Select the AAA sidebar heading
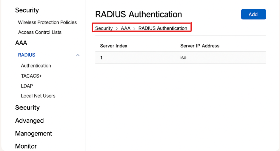 coord(21,43)
